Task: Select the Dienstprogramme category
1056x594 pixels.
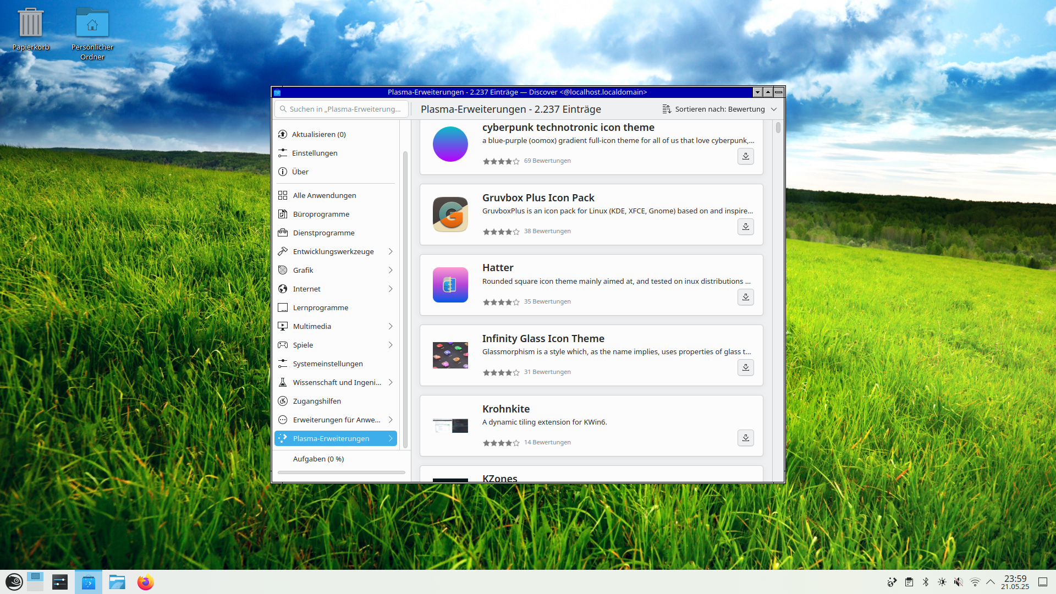Action: pyautogui.click(x=335, y=233)
